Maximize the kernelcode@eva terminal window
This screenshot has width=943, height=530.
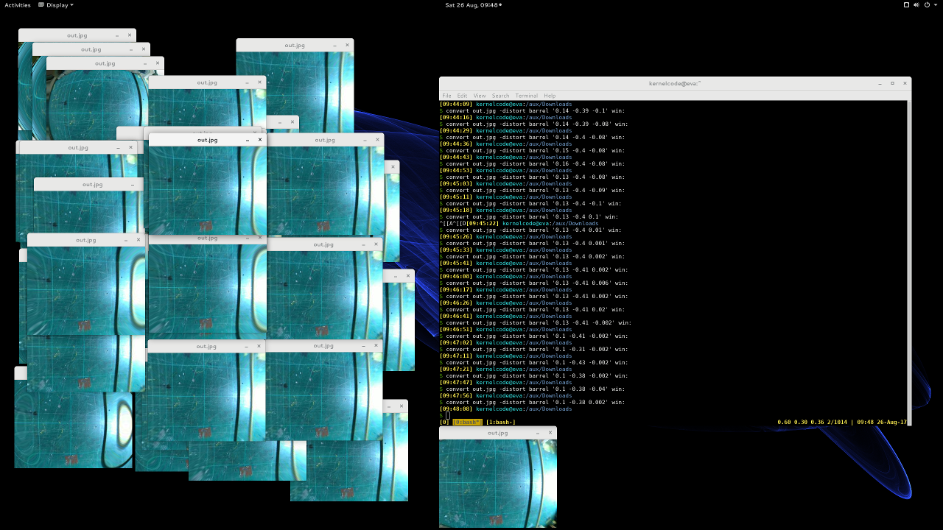(x=892, y=83)
